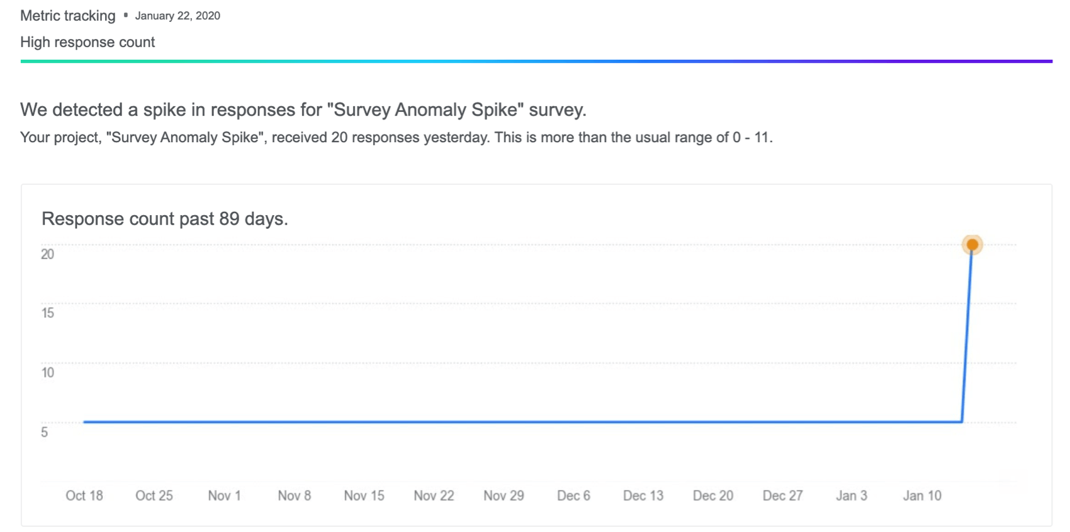Click the spike detected headline text
This screenshot has height=532, width=1070.
coord(303,110)
